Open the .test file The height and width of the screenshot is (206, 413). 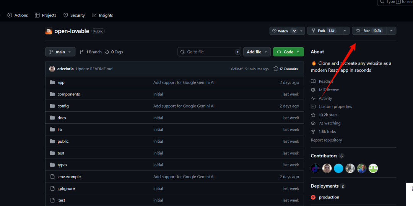[x=61, y=200]
